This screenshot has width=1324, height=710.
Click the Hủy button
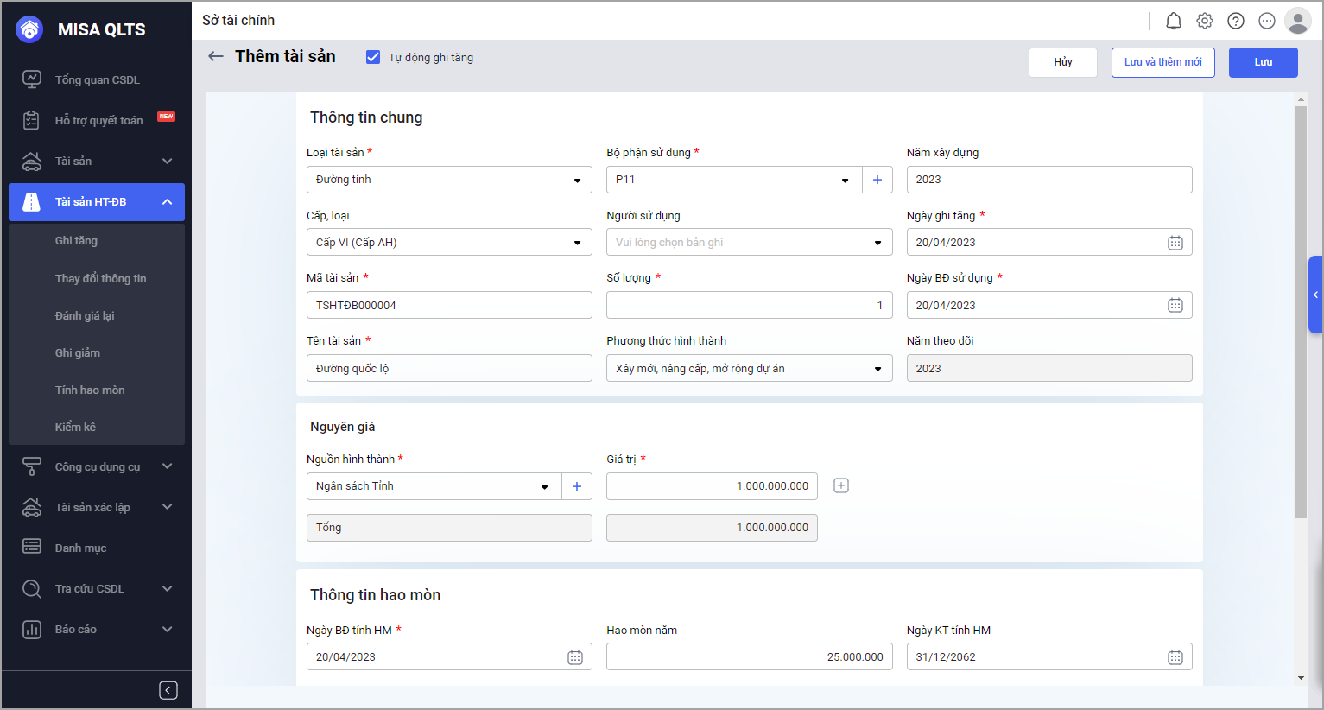[1062, 62]
